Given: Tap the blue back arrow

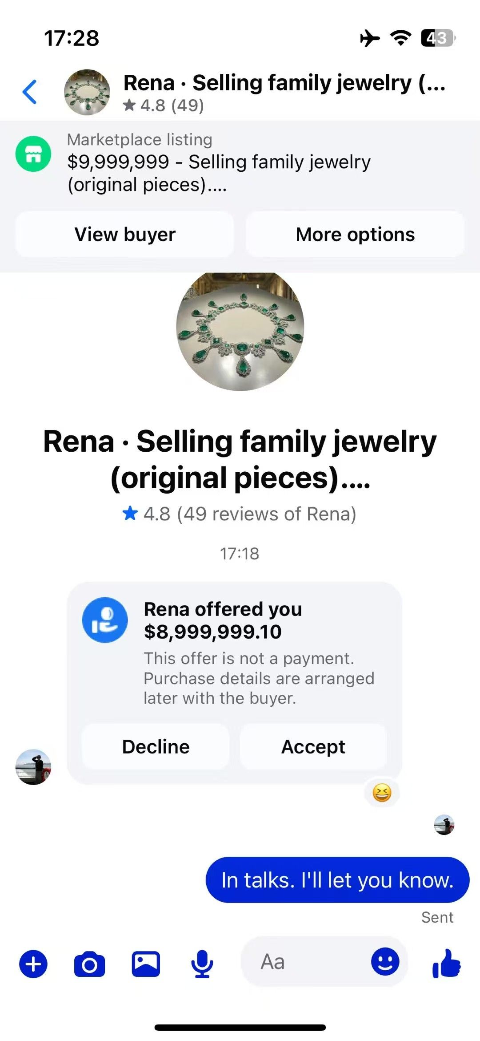Looking at the screenshot, I should [30, 92].
